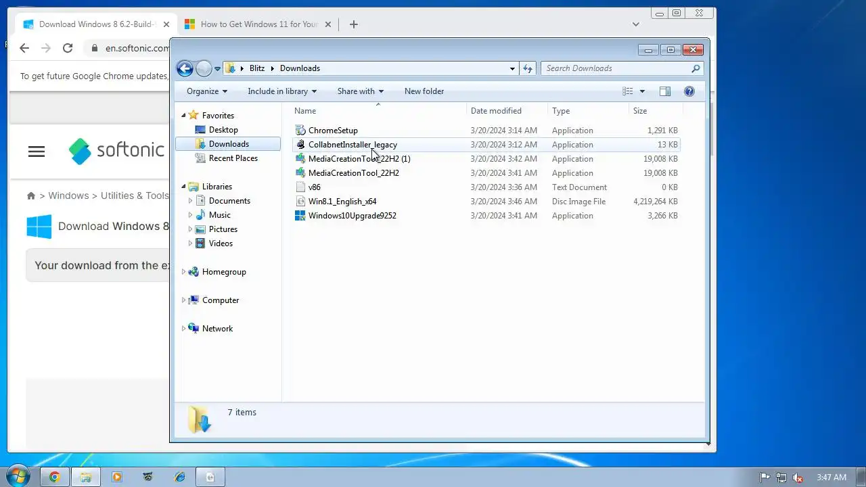Click the volume icon in system tray

[x=798, y=477]
